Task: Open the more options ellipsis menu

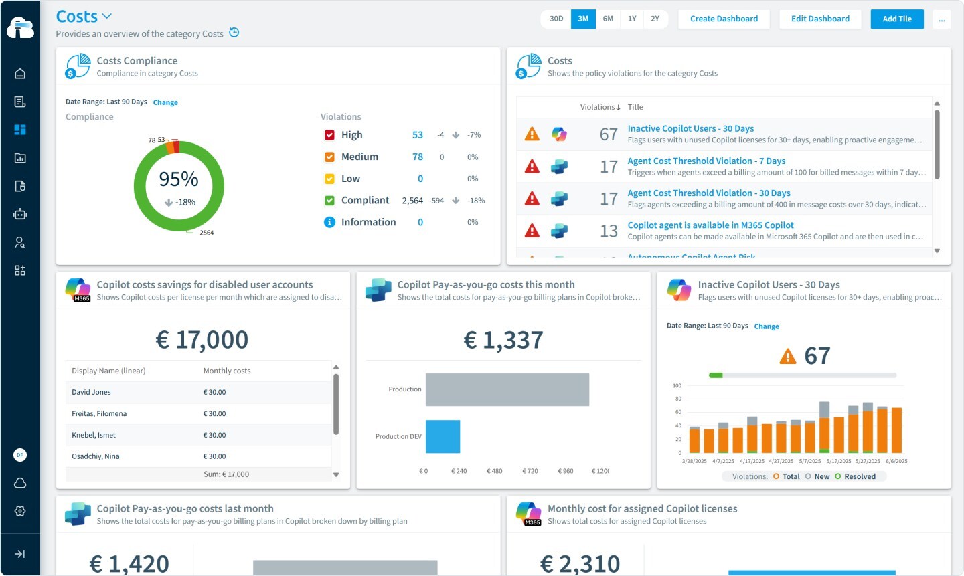Action: [x=941, y=19]
